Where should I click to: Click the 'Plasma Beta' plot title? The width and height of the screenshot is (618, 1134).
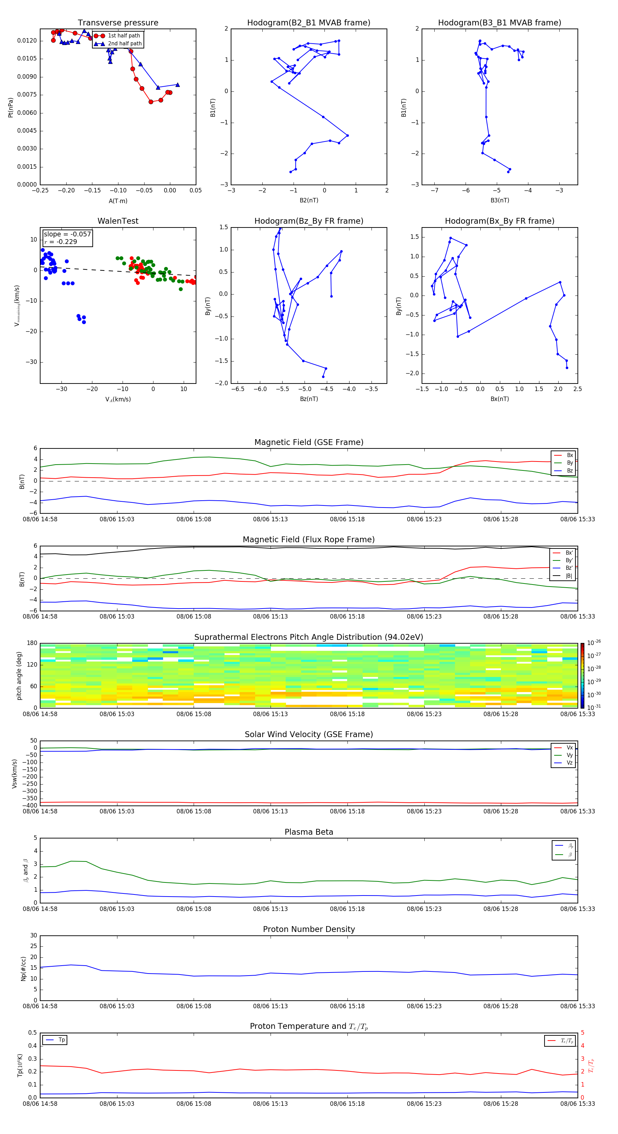coord(309,832)
